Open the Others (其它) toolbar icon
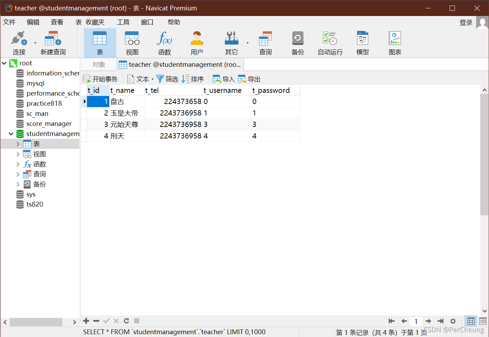 coord(231,43)
